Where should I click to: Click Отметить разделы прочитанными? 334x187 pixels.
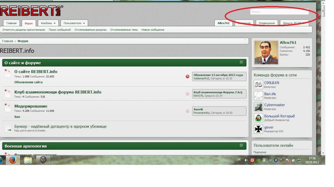[x=24, y=30]
